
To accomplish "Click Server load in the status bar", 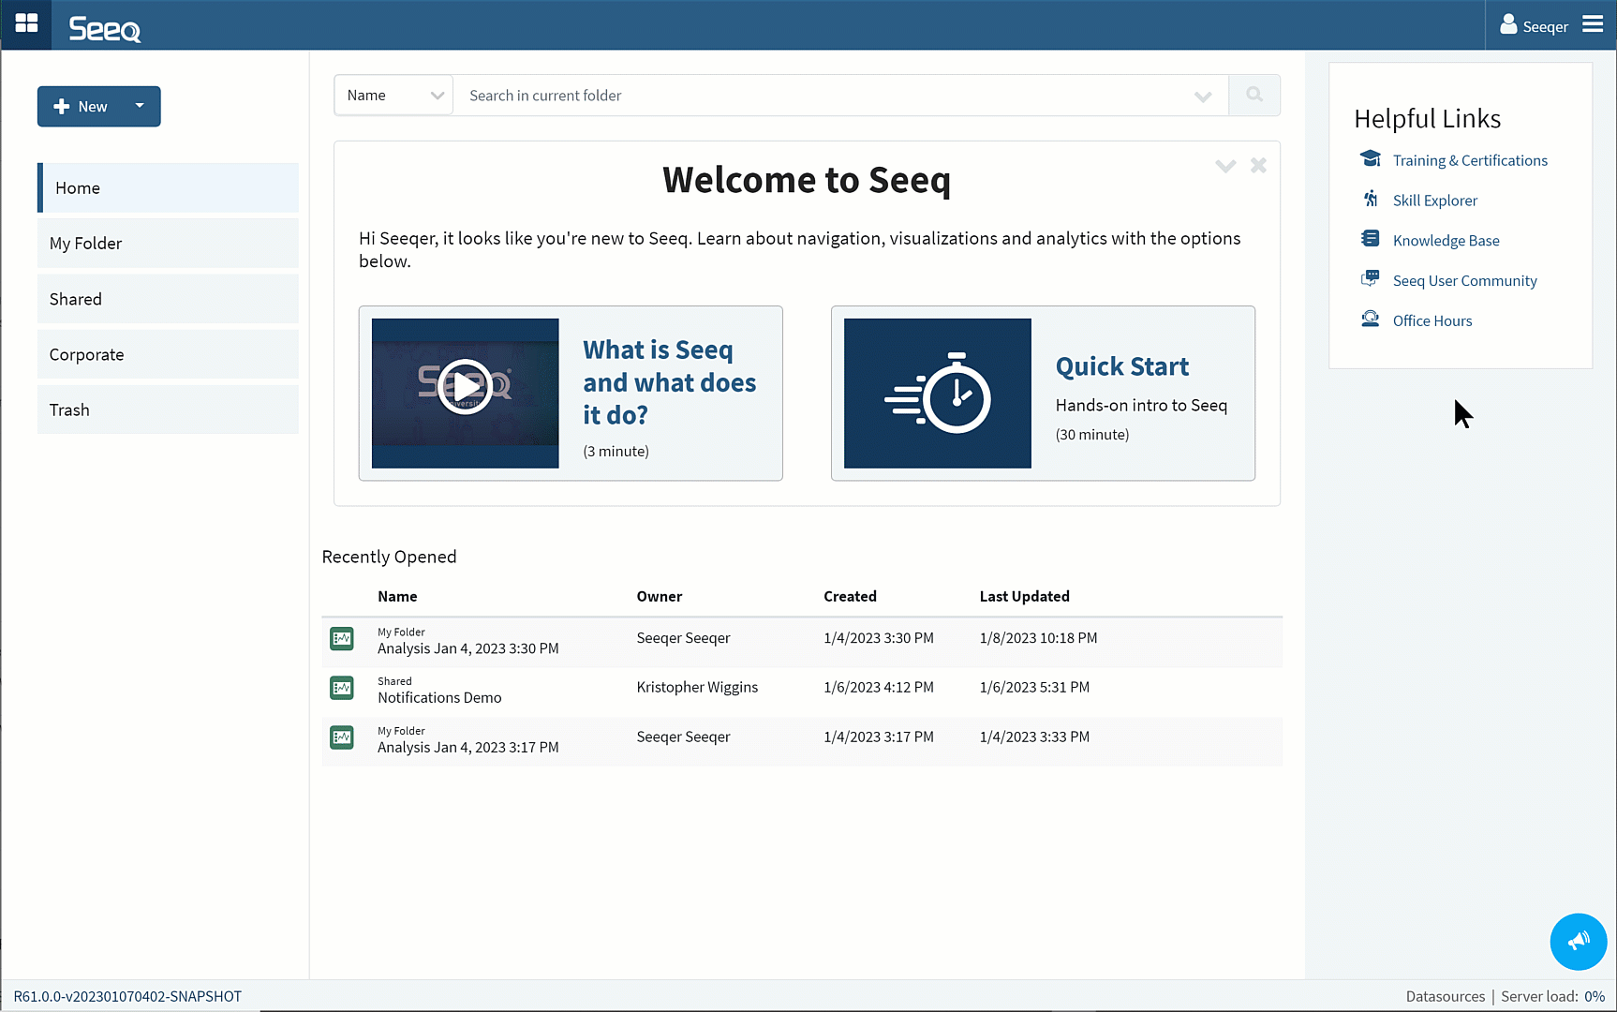I will pos(1552,997).
